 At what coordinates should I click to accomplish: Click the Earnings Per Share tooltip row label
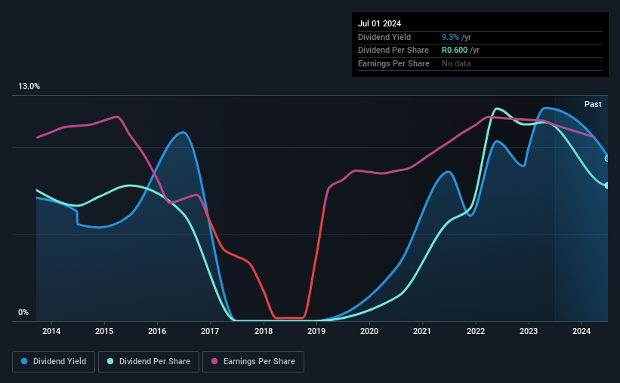pos(394,63)
